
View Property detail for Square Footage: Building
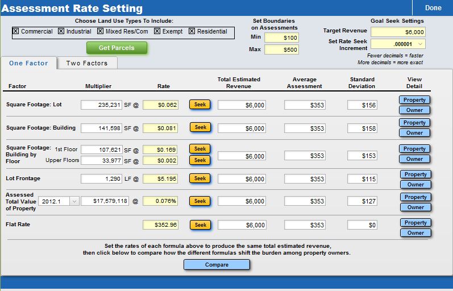point(414,123)
